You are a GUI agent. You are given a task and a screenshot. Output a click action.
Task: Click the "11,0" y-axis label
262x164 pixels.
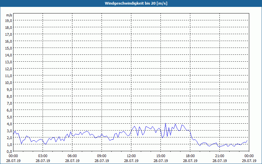pos(9,76)
